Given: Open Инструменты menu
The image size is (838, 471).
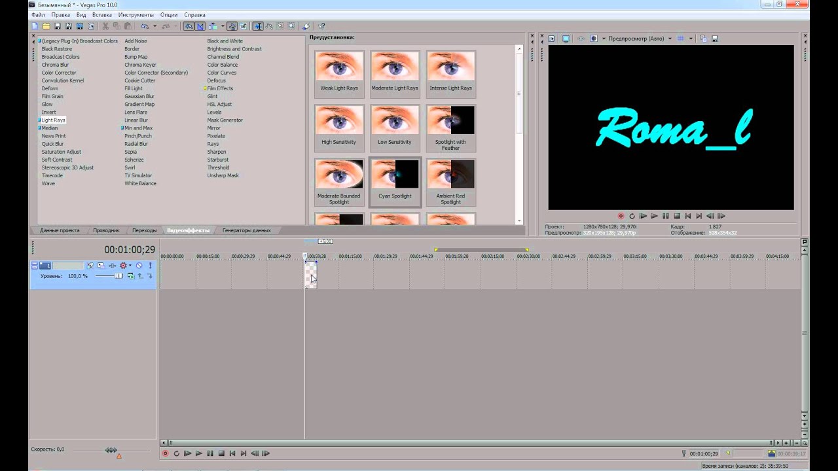Looking at the screenshot, I should 136,14.
